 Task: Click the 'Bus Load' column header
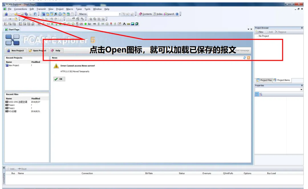271,173
